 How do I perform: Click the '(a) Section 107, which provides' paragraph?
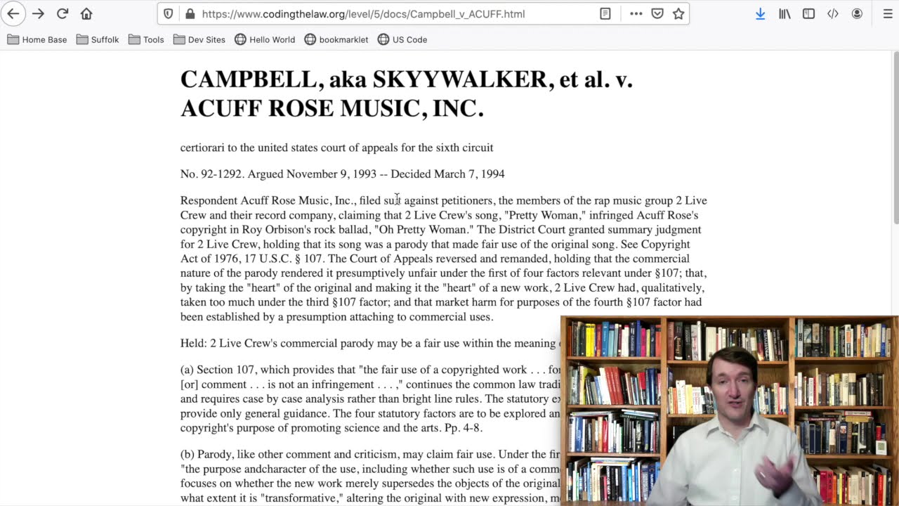(x=370, y=398)
